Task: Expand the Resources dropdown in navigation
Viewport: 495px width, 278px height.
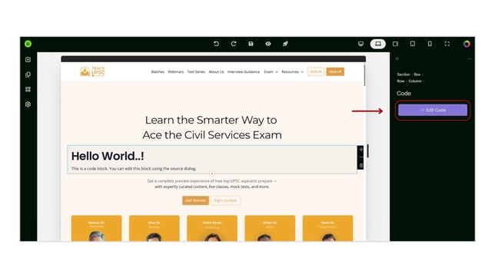Action: (293, 72)
